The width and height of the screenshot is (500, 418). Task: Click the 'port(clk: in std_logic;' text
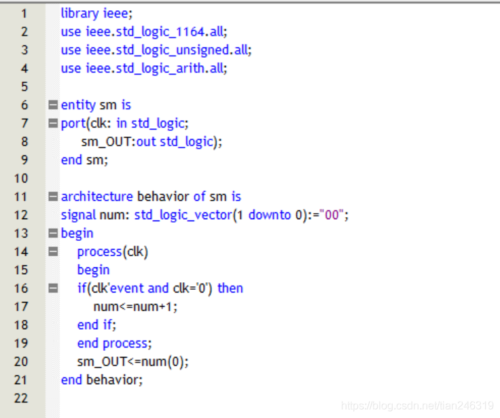(125, 123)
